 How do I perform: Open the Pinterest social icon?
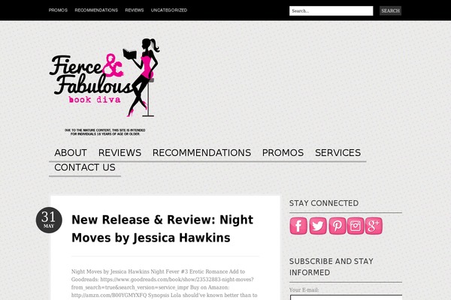[337, 226]
